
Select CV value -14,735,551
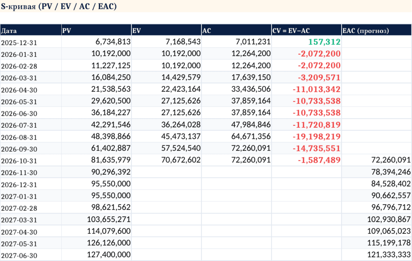(317, 148)
